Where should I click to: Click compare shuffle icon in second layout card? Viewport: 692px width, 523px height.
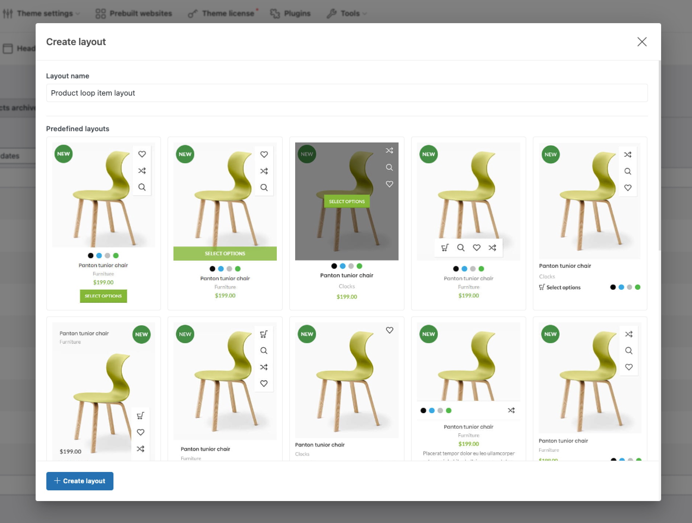264,171
